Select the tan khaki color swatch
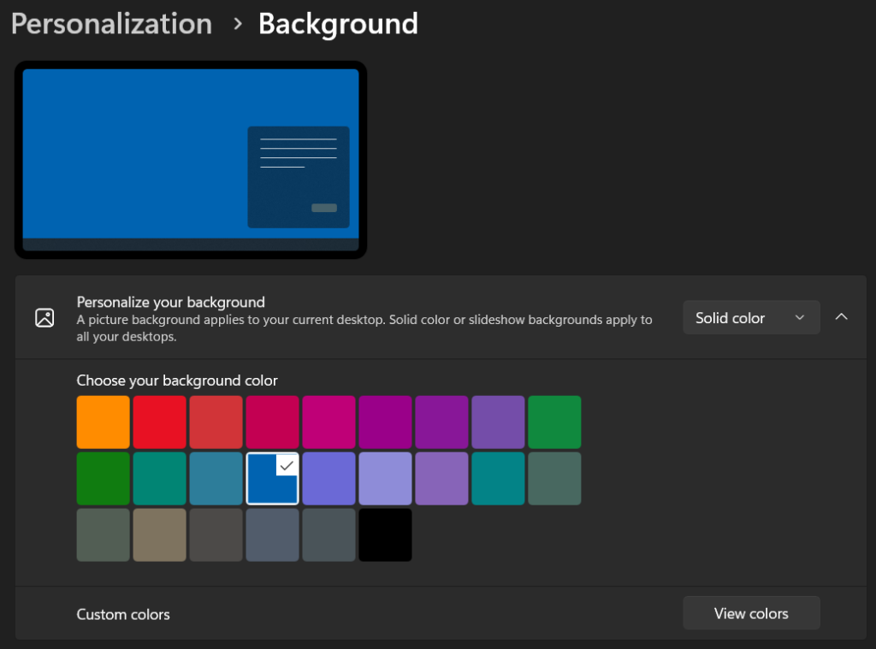 [159, 535]
